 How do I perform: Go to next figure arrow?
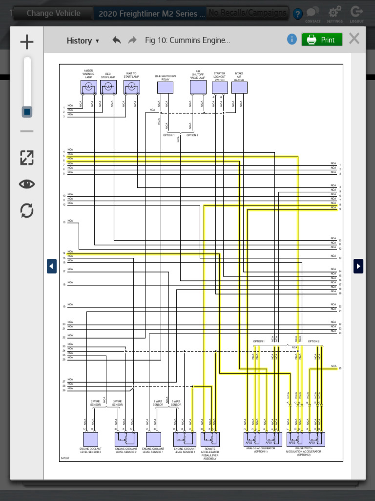click(x=358, y=266)
